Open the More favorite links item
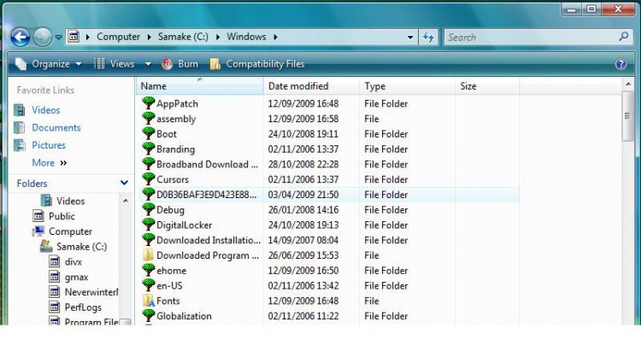Screen dimensions: 641x345 coord(44,162)
